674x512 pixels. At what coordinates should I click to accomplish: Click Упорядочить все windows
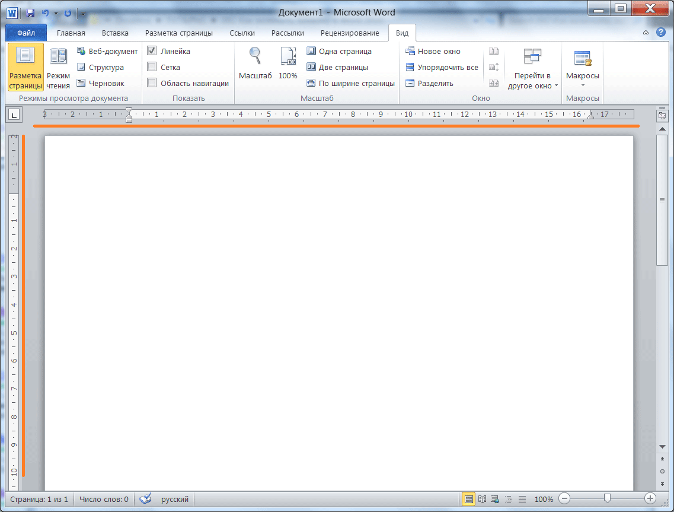(x=442, y=67)
